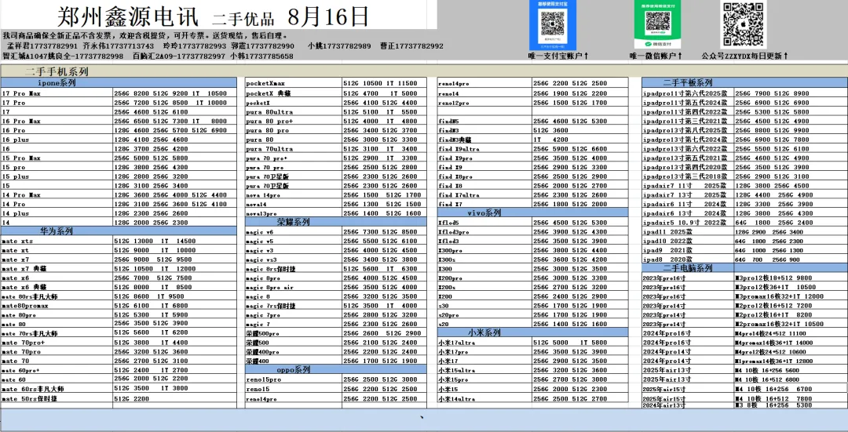Click the 'pura 70ultra' model cell
Image resolution: width=848 pixels, height=432 pixels.
(x=294, y=148)
